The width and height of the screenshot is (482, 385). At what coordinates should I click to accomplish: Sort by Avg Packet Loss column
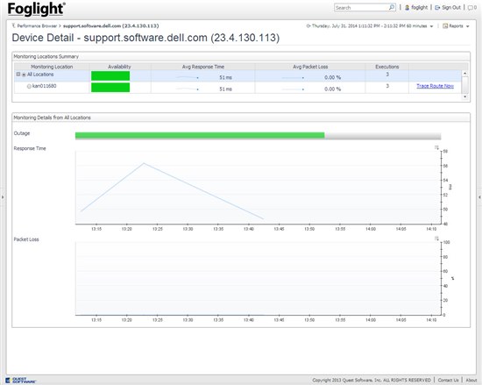click(310, 67)
